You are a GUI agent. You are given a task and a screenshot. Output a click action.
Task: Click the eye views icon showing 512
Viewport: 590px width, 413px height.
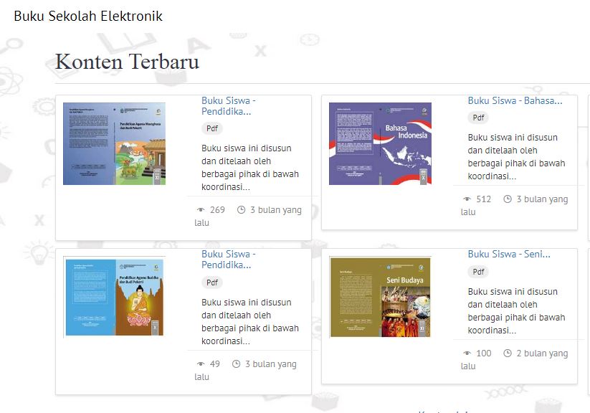click(x=467, y=199)
